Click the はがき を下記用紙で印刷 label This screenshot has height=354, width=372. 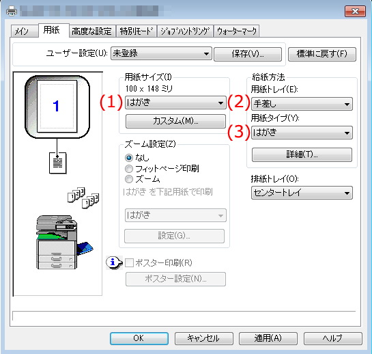pyautogui.click(x=168, y=192)
